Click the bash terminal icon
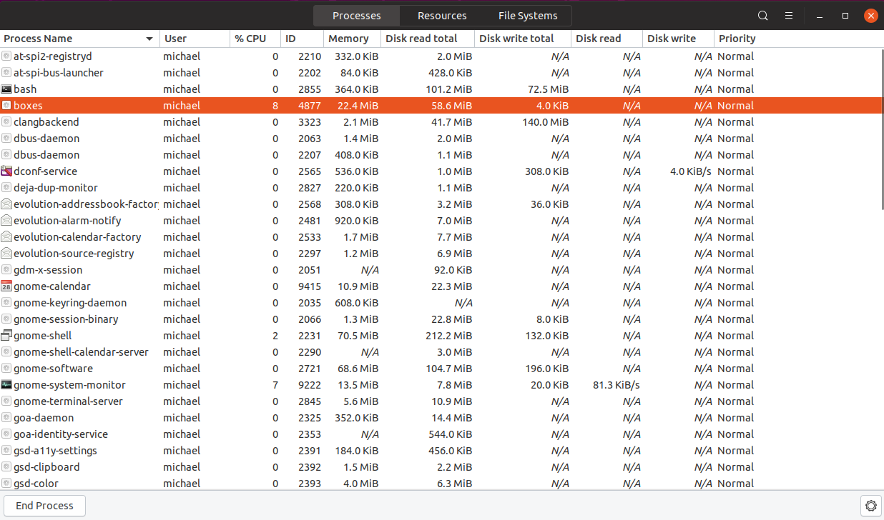 tap(6, 89)
